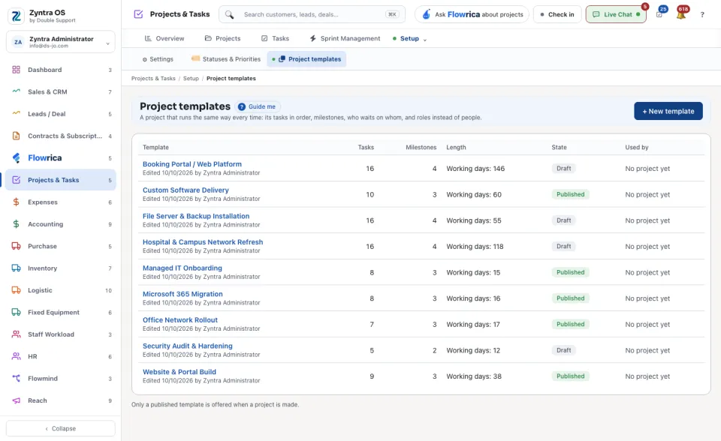Click the Projects & Tasks breadcrumb link

[153, 79]
